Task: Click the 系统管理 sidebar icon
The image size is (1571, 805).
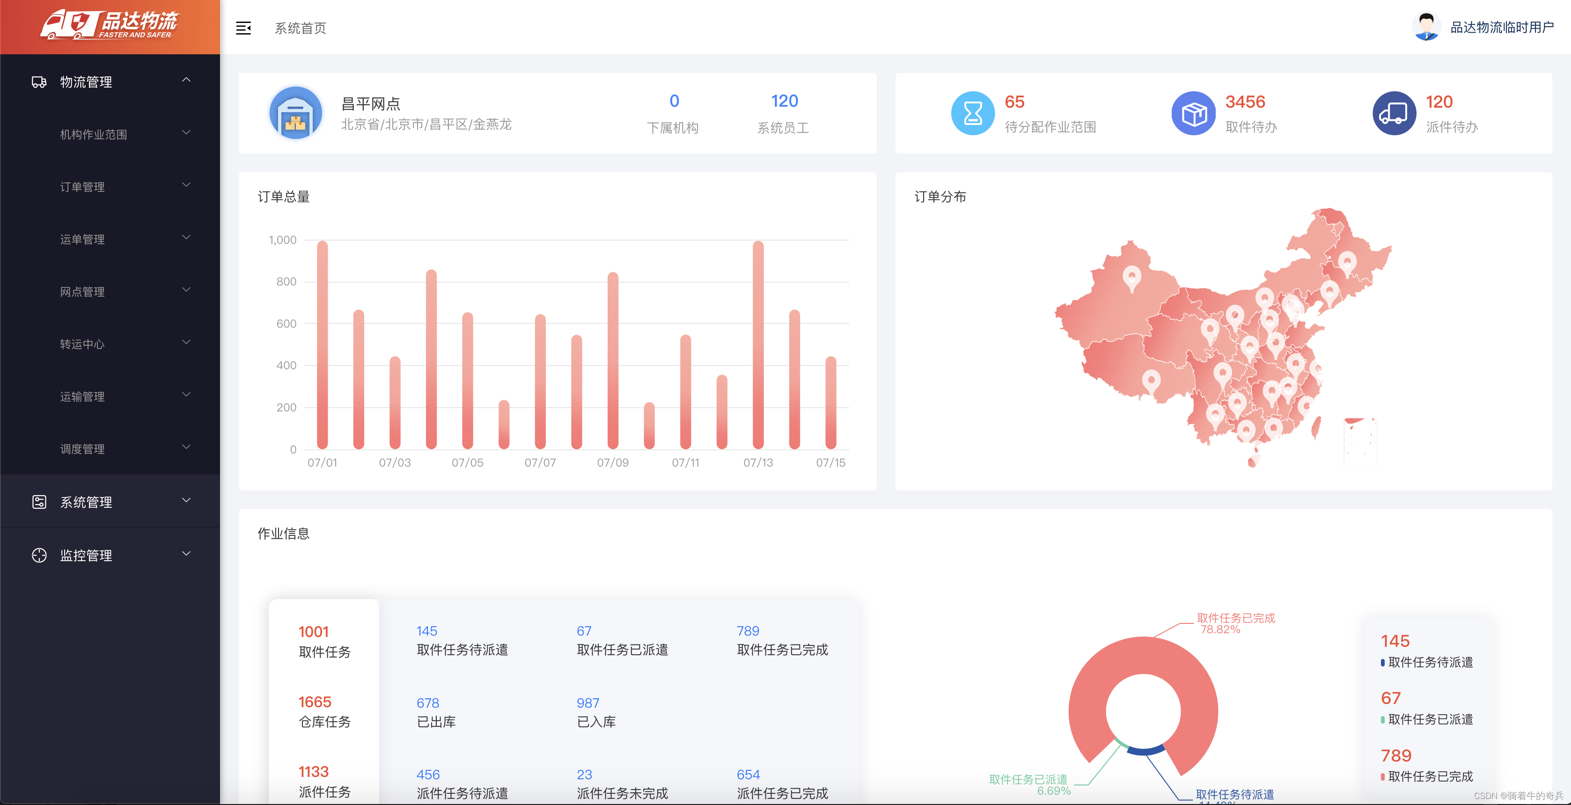Action: pos(39,502)
